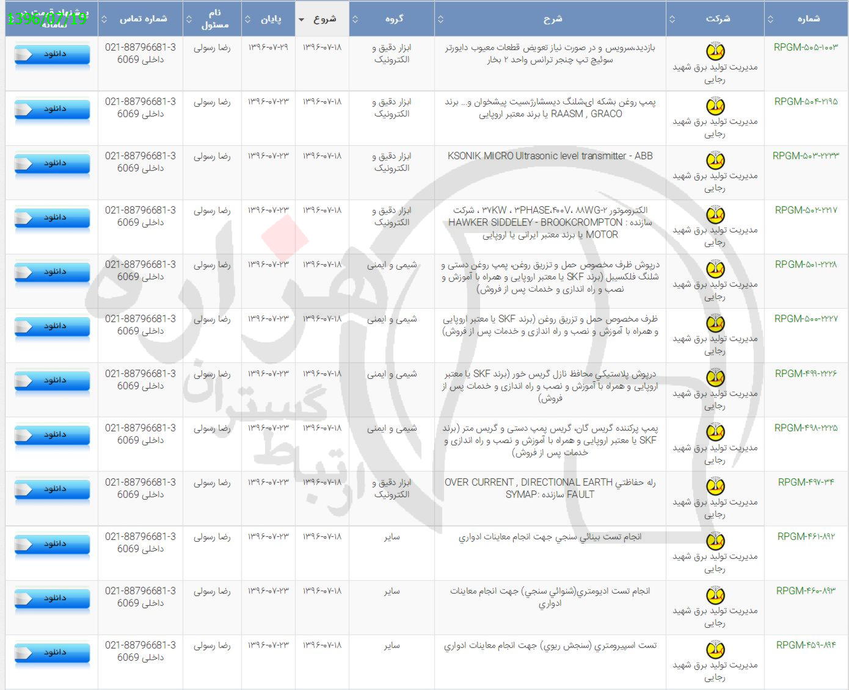The width and height of the screenshot is (849, 690).
Task: Download the file for RPGM-459-894
Action: click(x=52, y=652)
